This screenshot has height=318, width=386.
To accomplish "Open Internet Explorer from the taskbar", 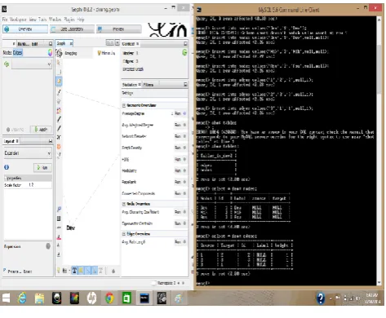I will (22, 298).
